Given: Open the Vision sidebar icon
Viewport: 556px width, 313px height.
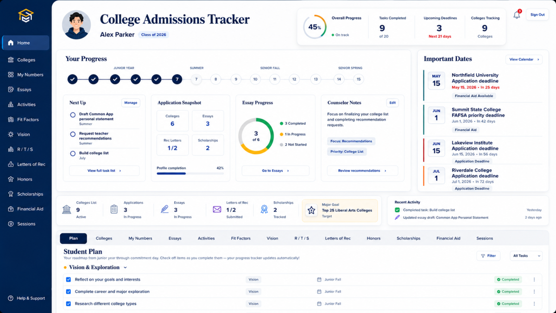Looking at the screenshot, I should pyautogui.click(x=11, y=134).
